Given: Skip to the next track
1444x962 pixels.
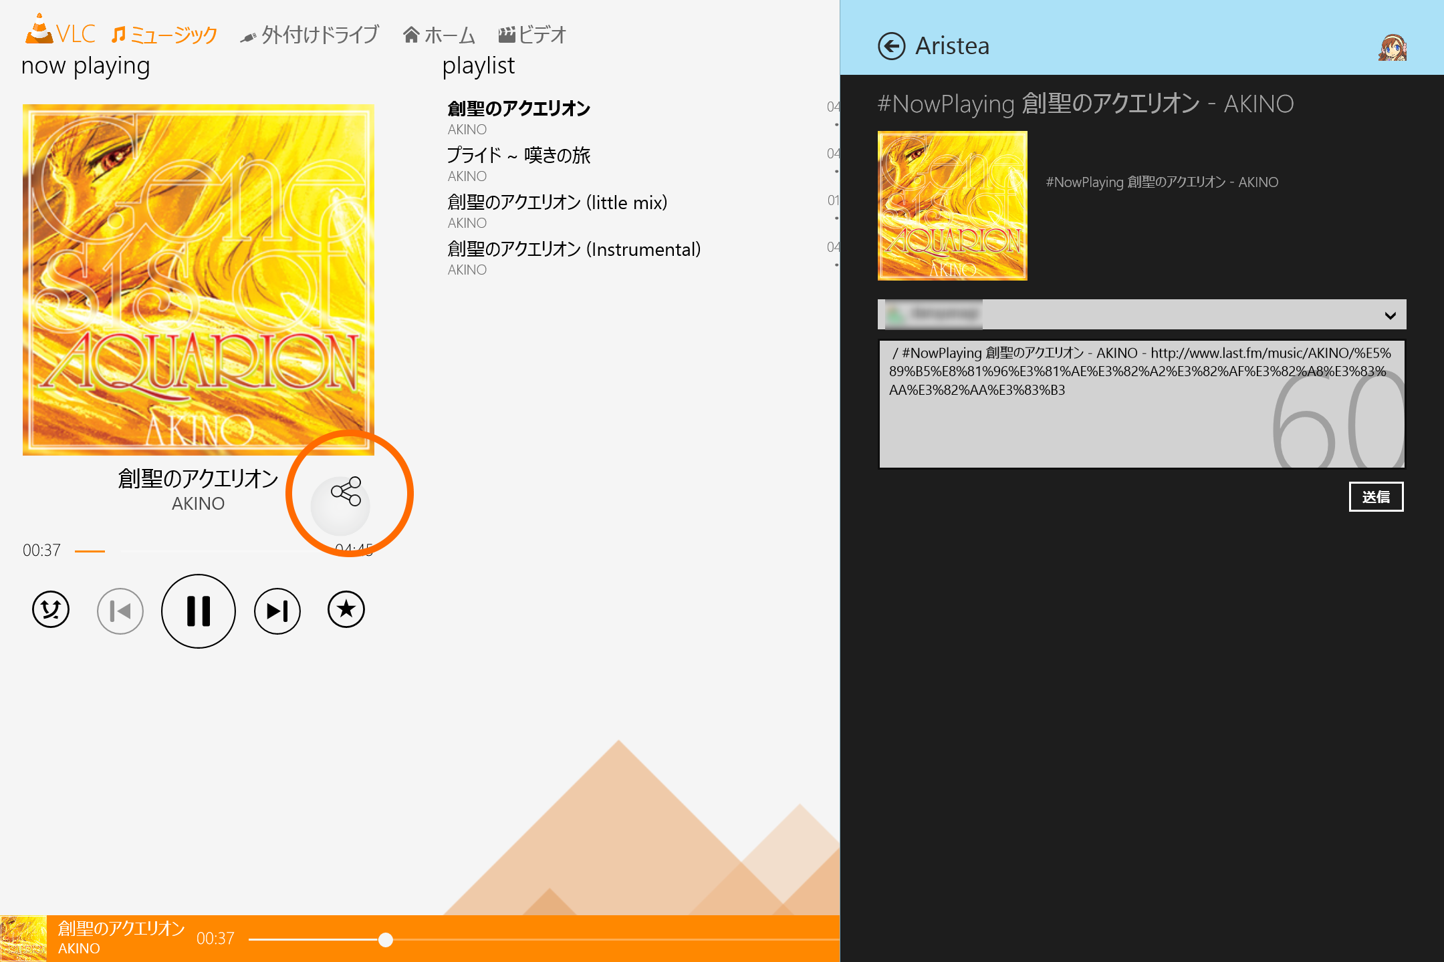Looking at the screenshot, I should (277, 610).
